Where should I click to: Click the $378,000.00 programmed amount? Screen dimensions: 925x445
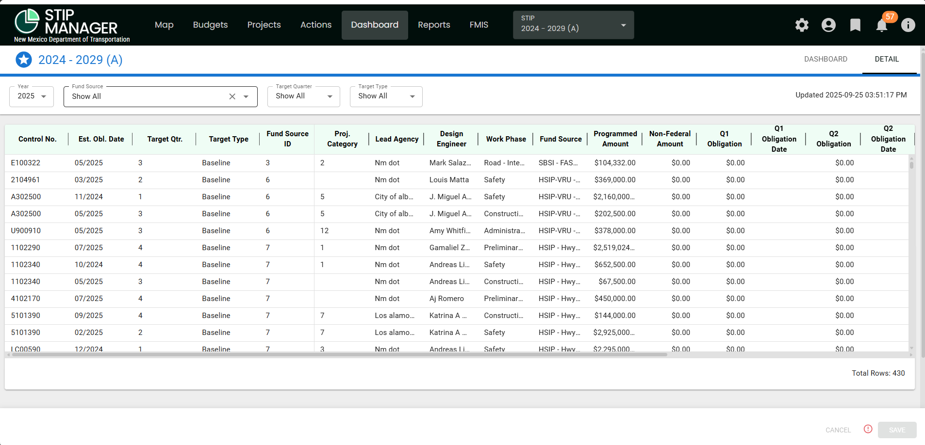(x=615, y=231)
